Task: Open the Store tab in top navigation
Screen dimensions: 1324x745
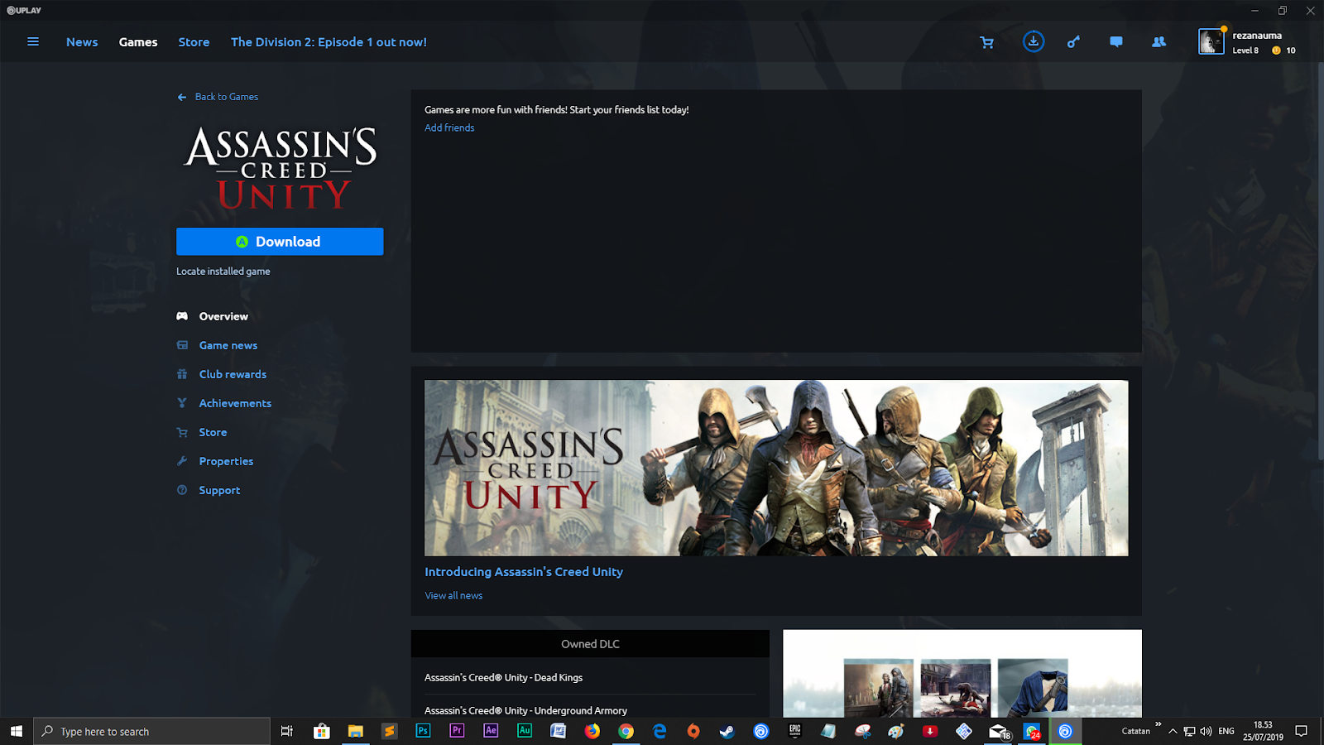Action: coord(194,42)
